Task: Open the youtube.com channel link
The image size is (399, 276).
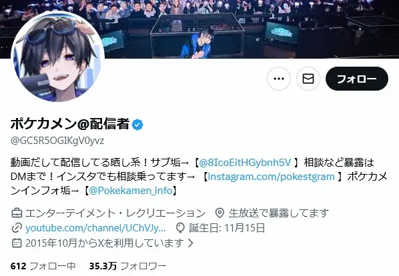Action: pos(95,228)
